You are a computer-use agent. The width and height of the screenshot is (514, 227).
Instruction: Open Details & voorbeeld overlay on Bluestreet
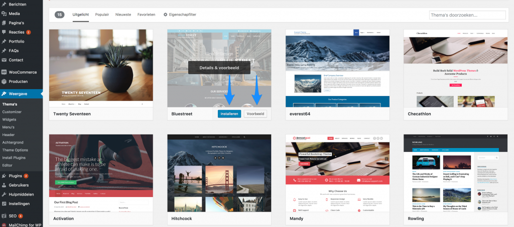point(219,67)
